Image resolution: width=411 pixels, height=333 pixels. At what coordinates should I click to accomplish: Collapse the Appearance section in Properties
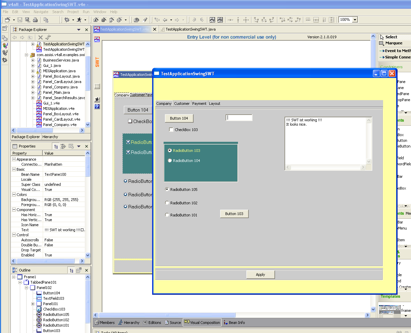(14, 159)
